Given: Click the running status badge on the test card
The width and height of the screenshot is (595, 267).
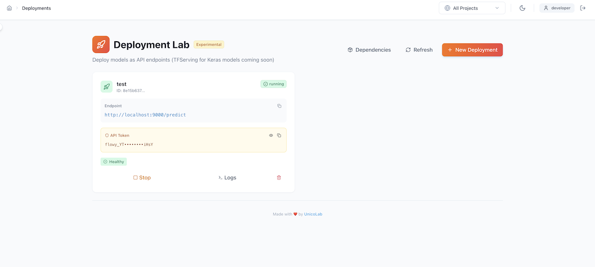Looking at the screenshot, I should point(273,84).
